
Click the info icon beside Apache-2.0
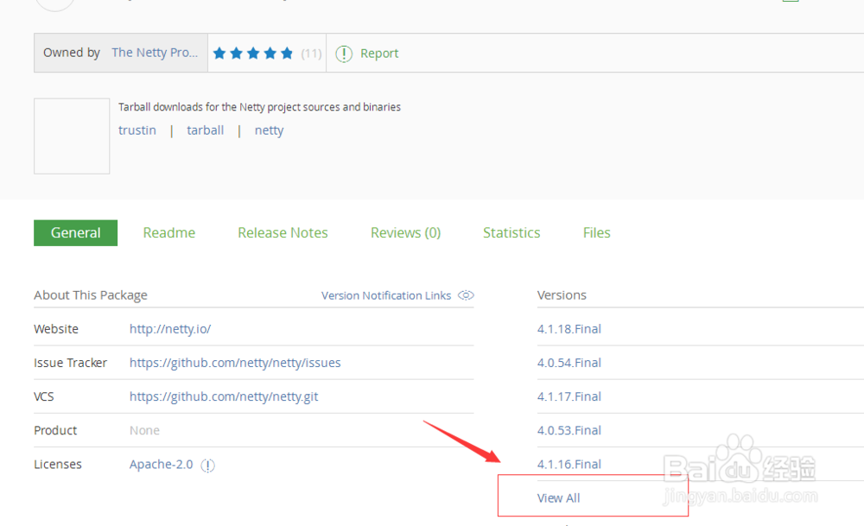[207, 466]
